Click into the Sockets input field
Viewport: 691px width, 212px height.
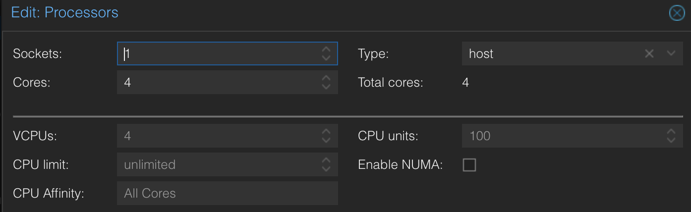click(218, 53)
